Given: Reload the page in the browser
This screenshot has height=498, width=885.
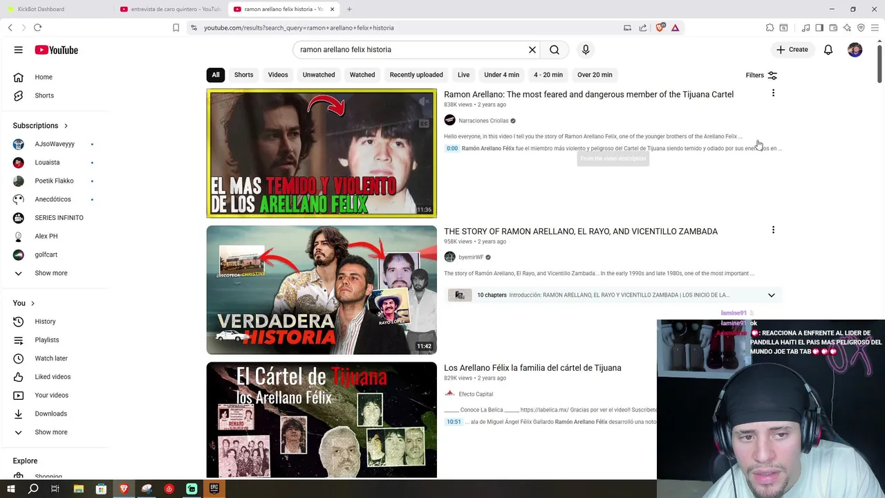Looking at the screenshot, I should 37,28.
